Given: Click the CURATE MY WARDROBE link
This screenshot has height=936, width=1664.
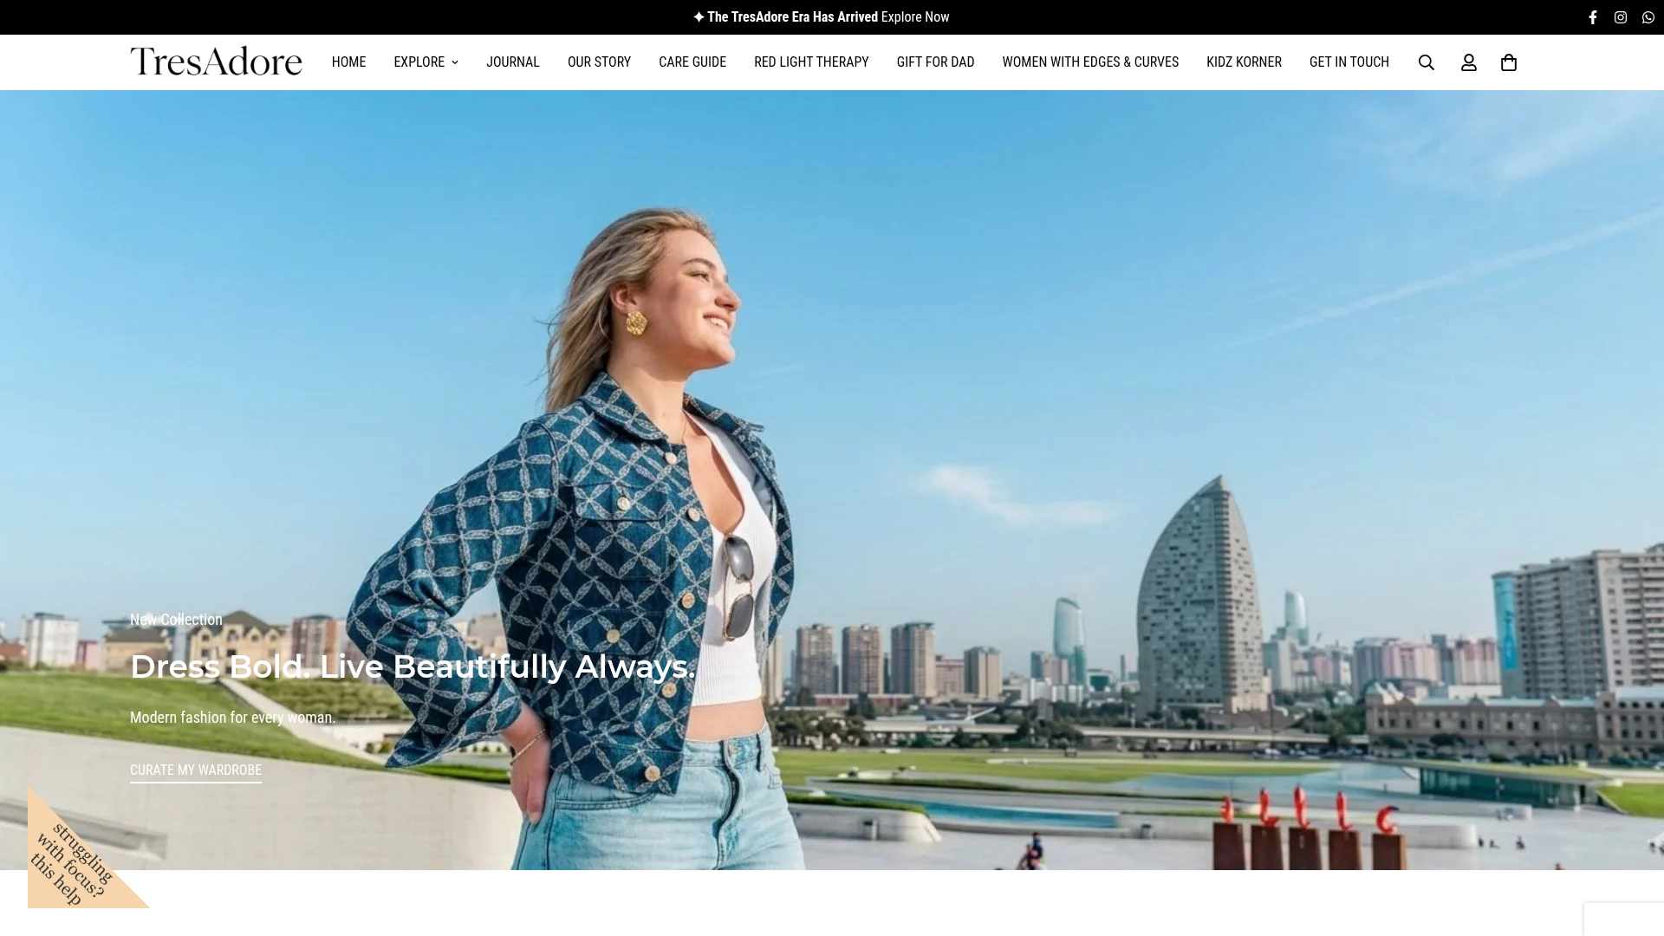Looking at the screenshot, I should click(x=196, y=770).
